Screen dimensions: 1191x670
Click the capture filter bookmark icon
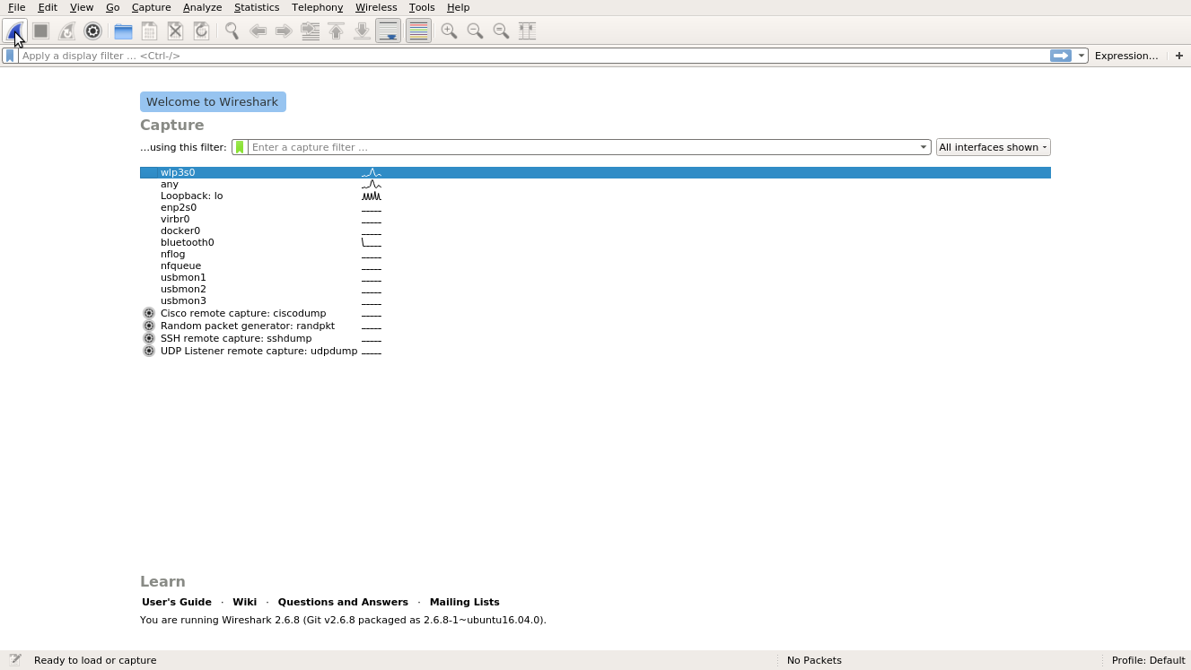pyautogui.click(x=240, y=147)
